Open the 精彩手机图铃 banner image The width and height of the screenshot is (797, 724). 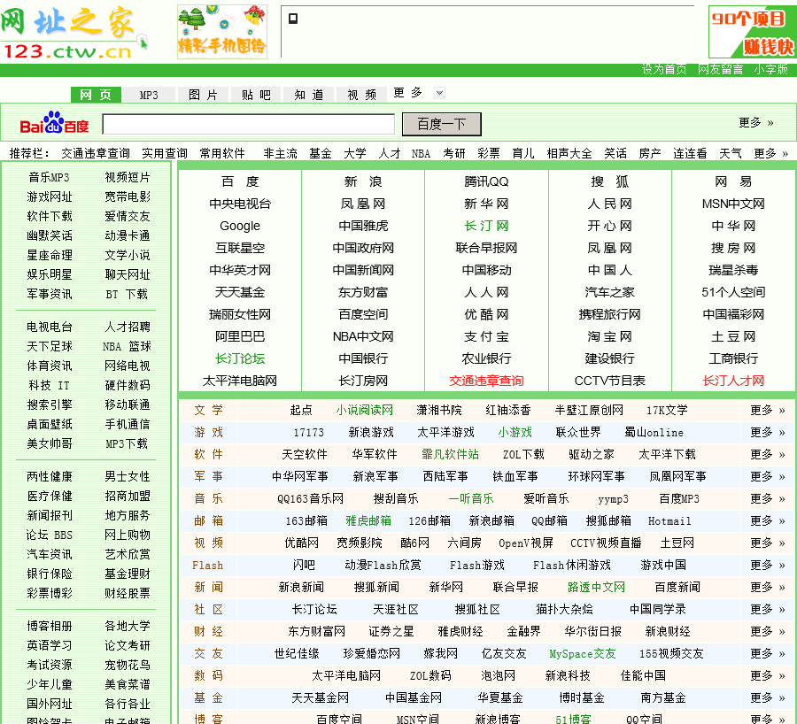coord(221,32)
